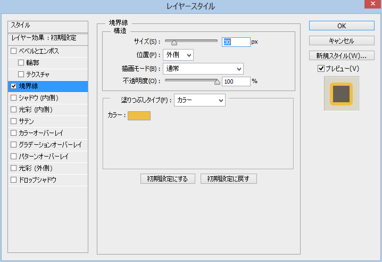Click the OK button

coord(342,26)
